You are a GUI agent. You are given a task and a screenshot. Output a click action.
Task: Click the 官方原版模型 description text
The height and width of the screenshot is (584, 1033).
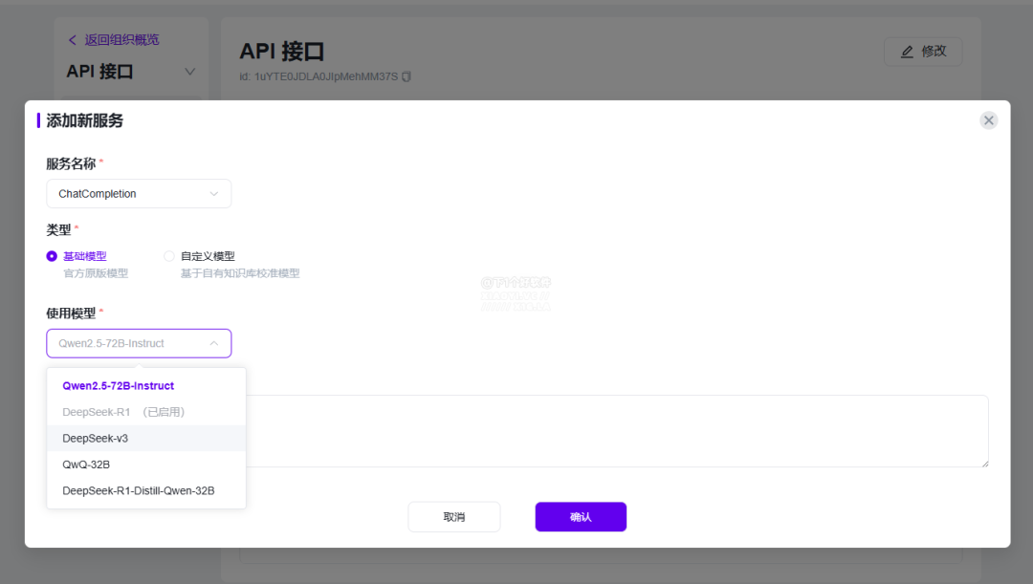pos(96,273)
